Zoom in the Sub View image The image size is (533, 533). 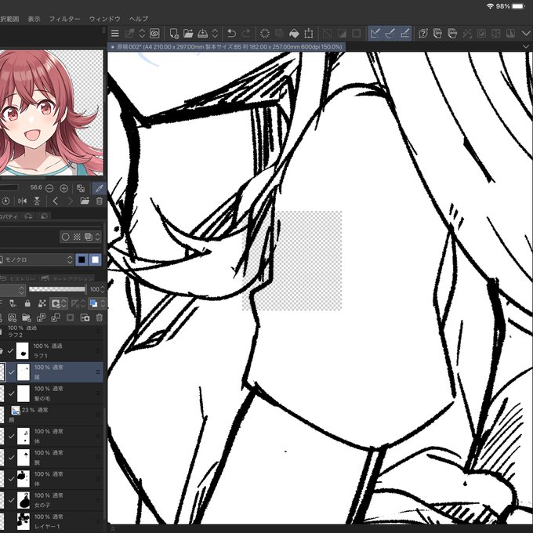(x=64, y=188)
